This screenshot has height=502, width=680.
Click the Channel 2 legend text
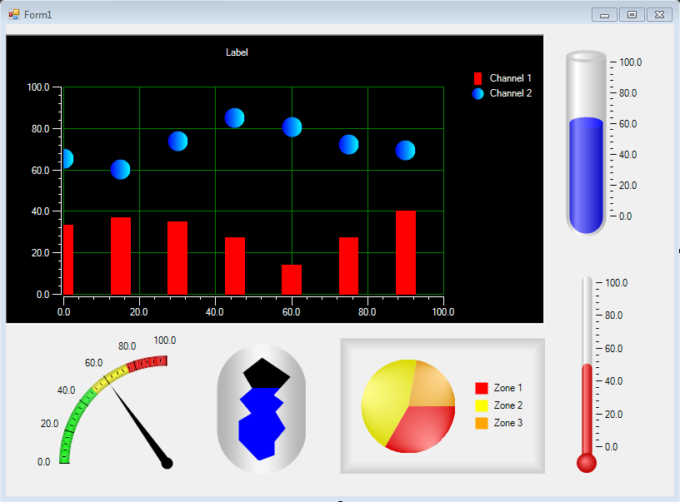tap(512, 93)
